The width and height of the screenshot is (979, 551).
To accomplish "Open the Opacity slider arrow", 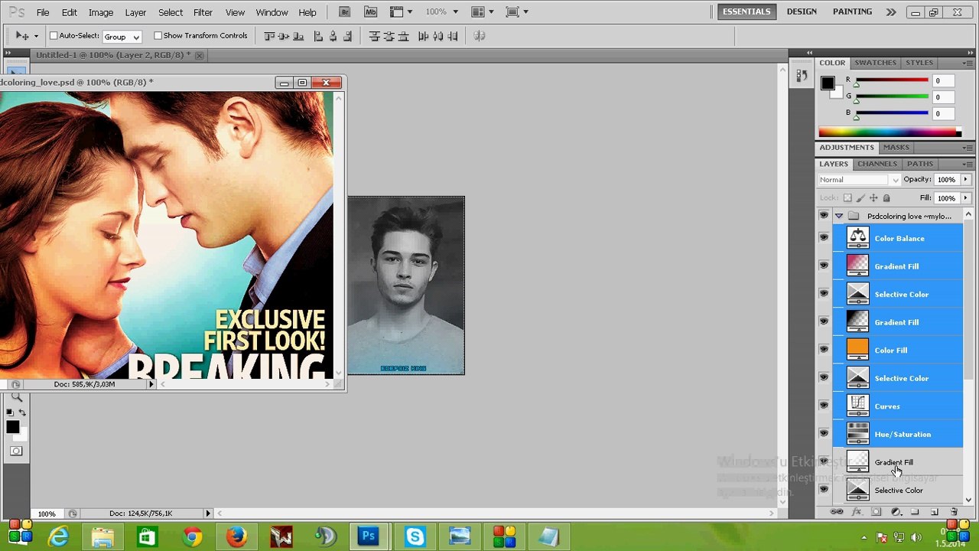I will point(965,180).
